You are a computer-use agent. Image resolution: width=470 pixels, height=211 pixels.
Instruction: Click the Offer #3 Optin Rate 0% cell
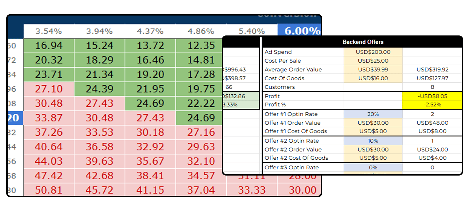(x=373, y=167)
